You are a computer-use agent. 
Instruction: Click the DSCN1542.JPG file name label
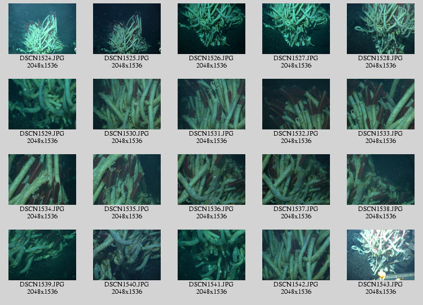tap(296, 284)
